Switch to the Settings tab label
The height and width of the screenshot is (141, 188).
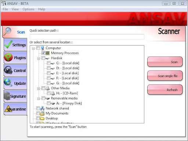[x=19, y=45]
